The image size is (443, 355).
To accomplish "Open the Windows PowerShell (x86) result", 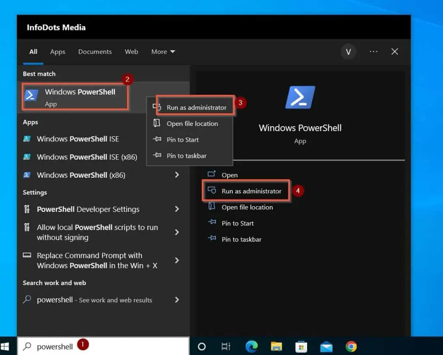I will [103, 175].
